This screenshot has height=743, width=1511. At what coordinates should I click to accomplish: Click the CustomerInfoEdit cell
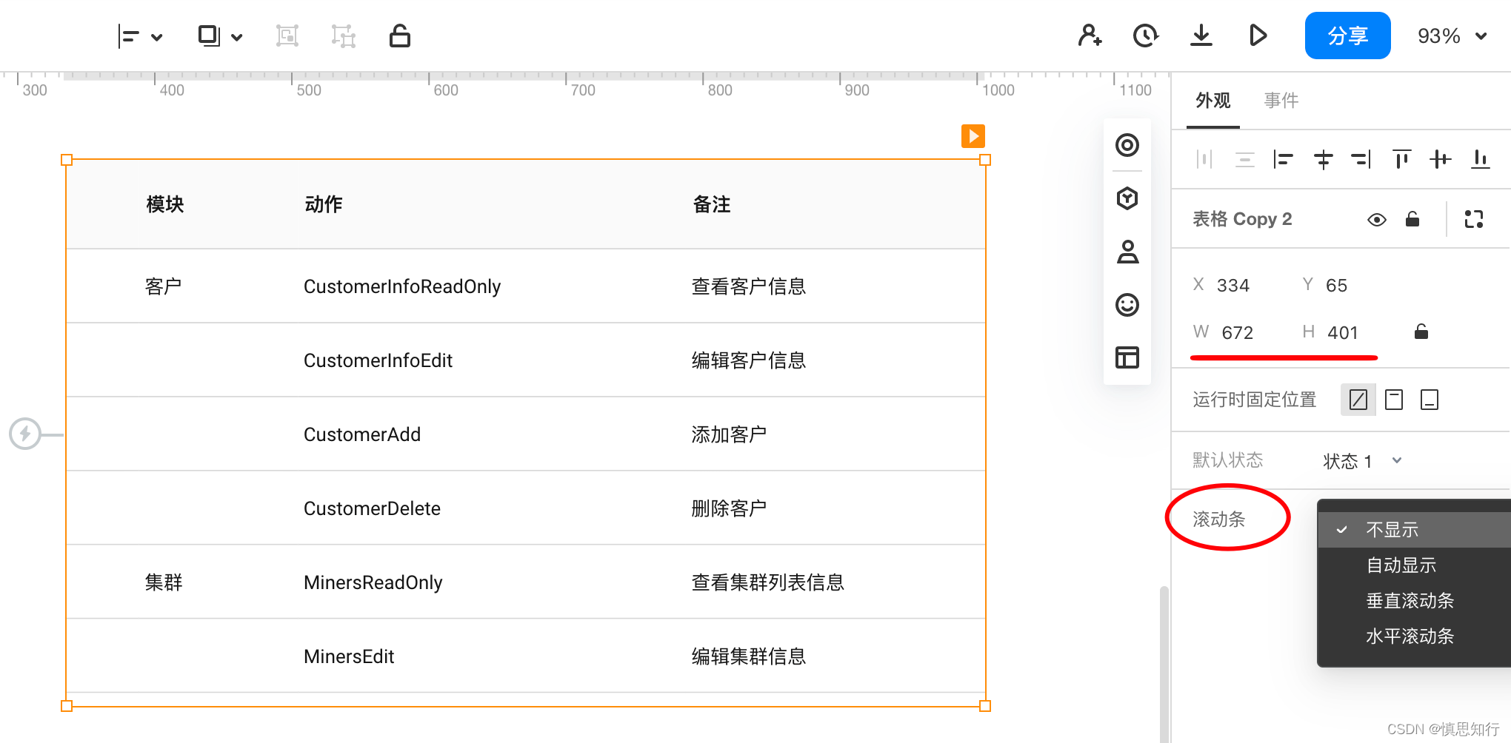[x=378, y=360]
